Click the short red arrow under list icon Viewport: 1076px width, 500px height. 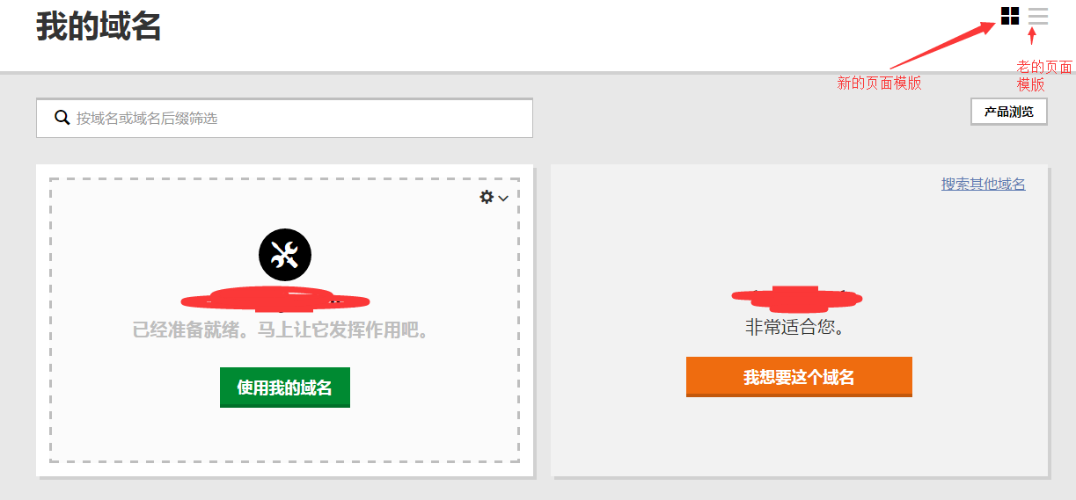tap(1034, 37)
